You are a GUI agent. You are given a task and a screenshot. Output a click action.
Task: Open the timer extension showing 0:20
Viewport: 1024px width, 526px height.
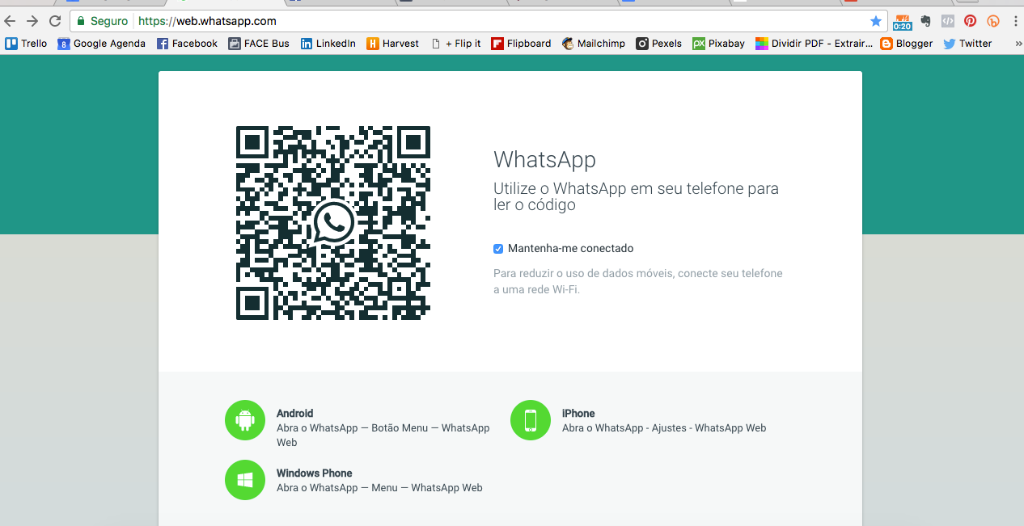(x=902, y=22)
